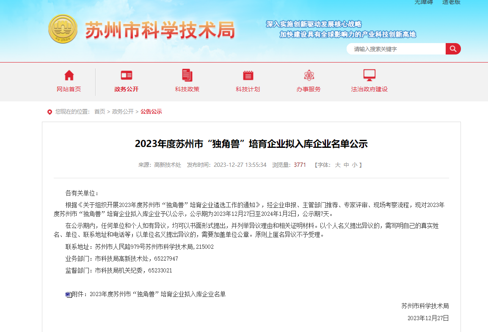Click the atom icon above 办事服务

(309, 76)
